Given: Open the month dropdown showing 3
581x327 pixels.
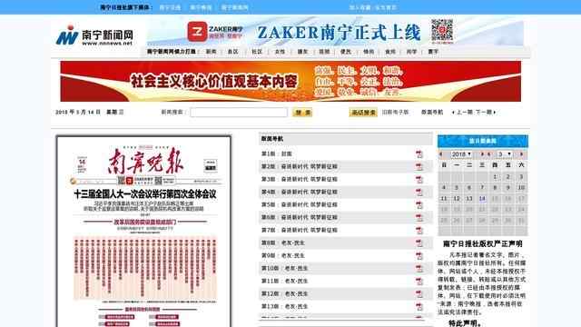Looking at the screenshot, I should pos(505,154).
